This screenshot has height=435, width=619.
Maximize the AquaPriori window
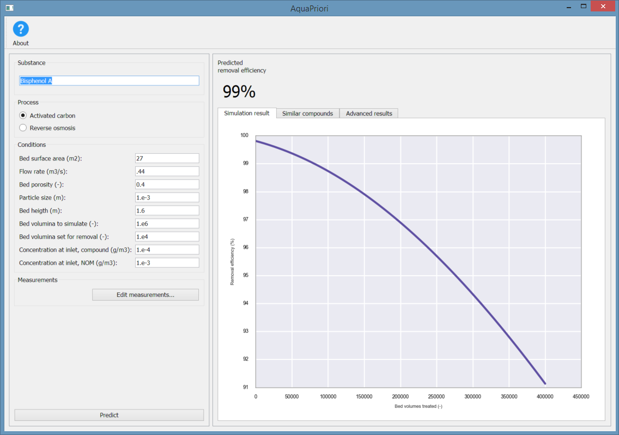[583, 7]
